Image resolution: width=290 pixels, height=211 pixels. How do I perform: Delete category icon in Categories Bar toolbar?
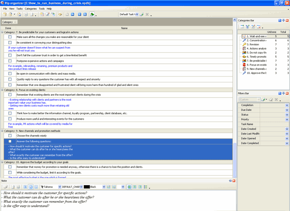click(258, 27)
